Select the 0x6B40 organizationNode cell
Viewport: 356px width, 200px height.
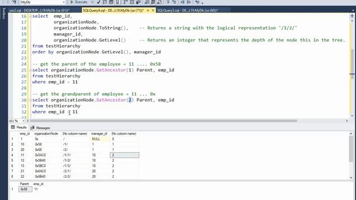(x=47, y=177)
